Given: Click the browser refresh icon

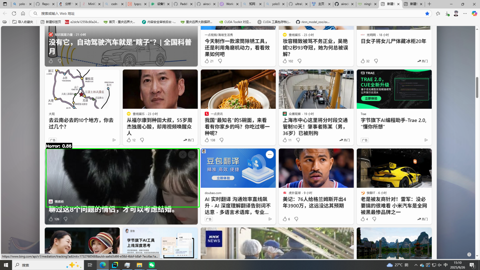Looking at the screenshot, I should pos(14,14).
